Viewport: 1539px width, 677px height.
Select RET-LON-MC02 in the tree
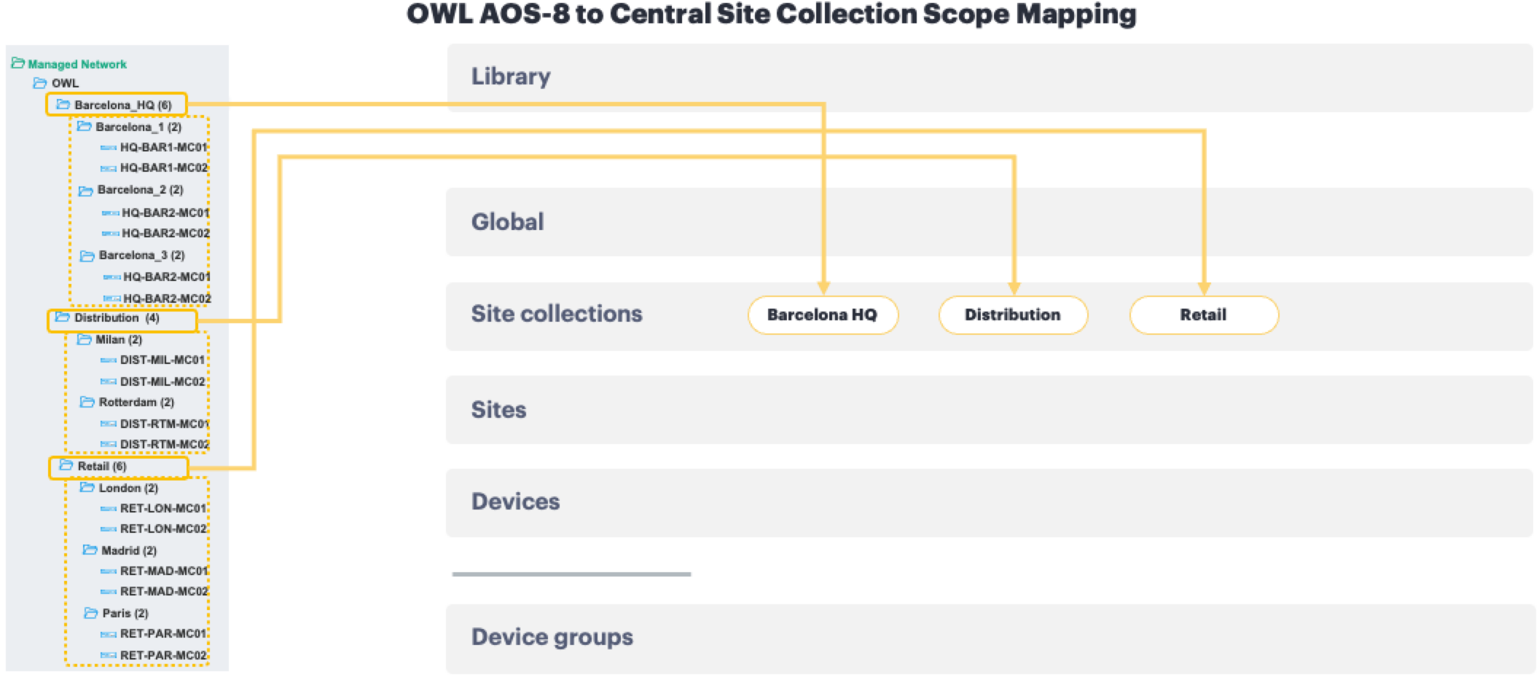tap(163, 528)
